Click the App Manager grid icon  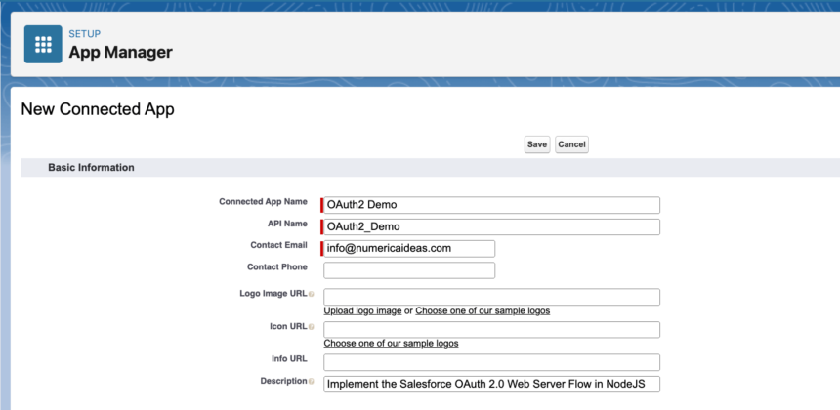[43, 44]
